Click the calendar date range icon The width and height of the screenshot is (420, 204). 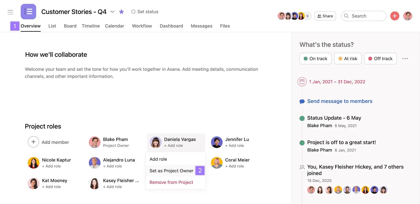[302, 82]
